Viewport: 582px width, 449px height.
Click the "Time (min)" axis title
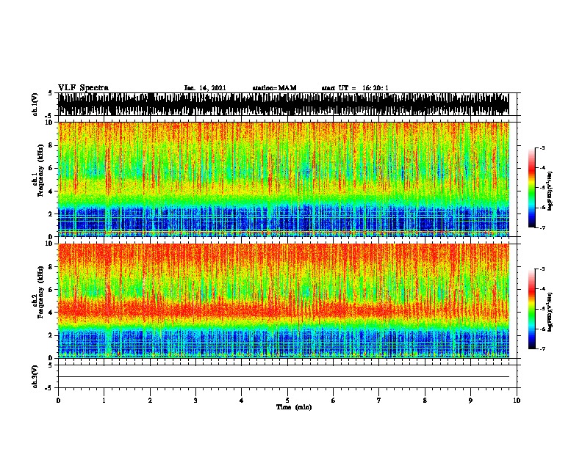coord(294,407)
